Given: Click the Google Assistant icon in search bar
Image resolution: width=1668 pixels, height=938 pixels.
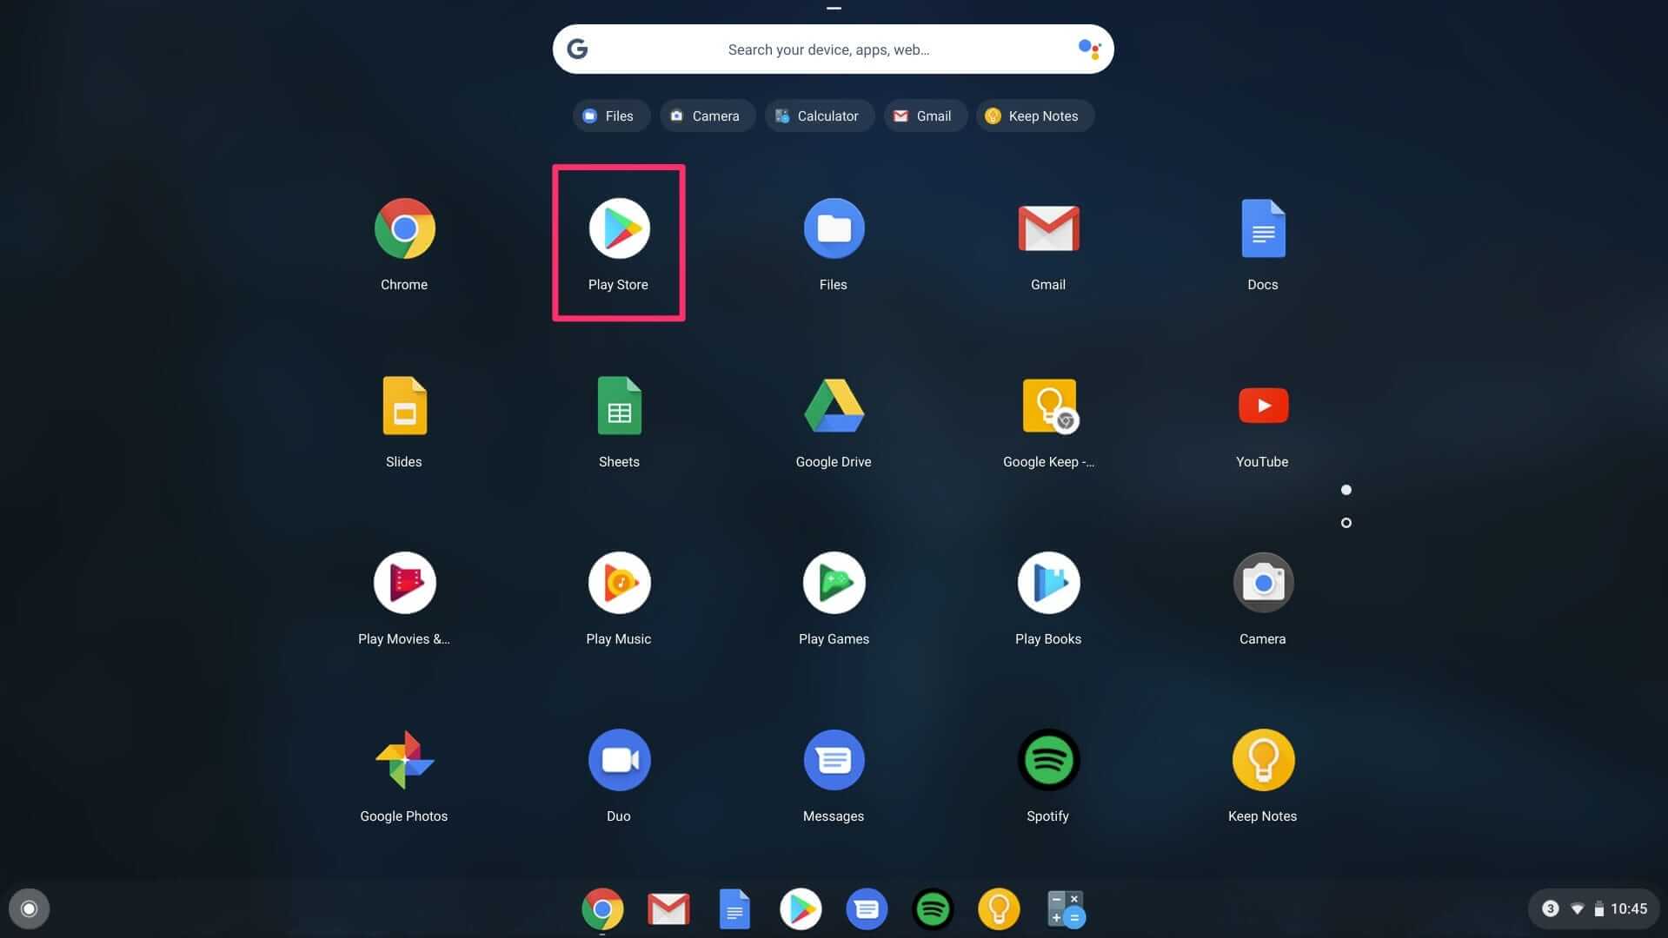Looking at the screenshot, I should (1088, 49).
